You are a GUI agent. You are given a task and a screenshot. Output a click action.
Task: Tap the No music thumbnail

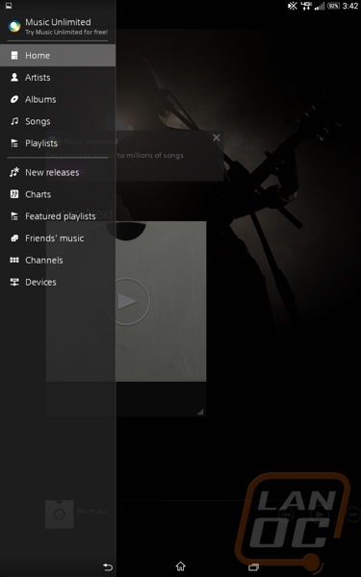[x=60, y=514]
